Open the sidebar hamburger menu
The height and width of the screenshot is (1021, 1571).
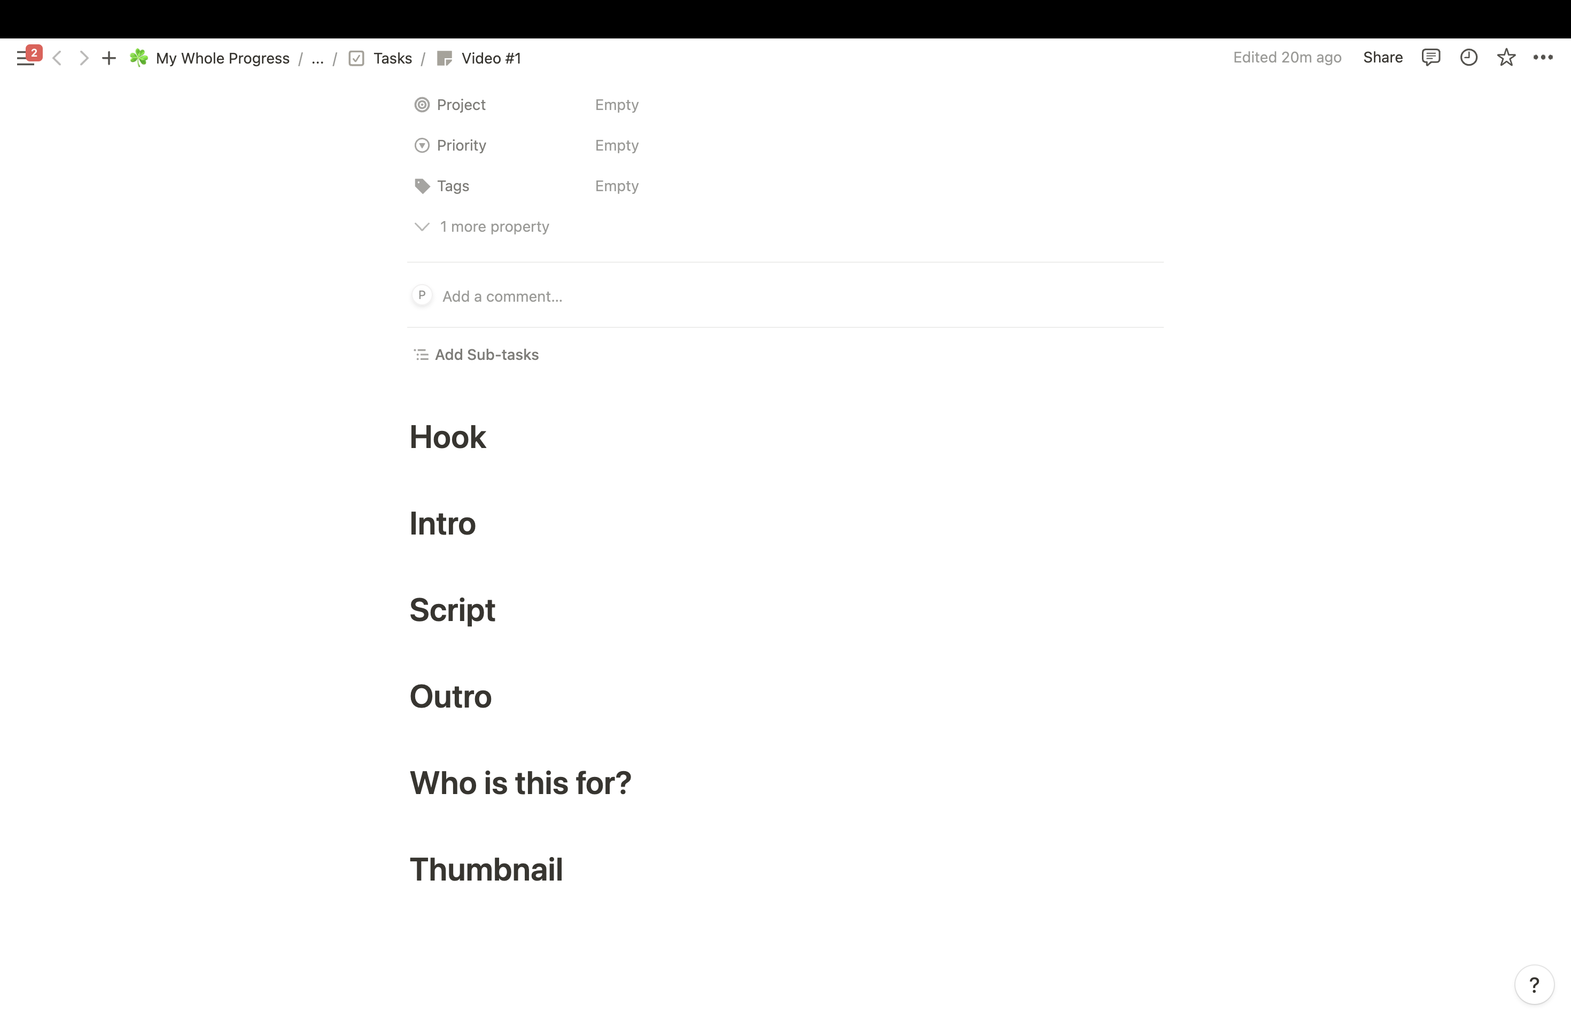(x=25, y=59)
